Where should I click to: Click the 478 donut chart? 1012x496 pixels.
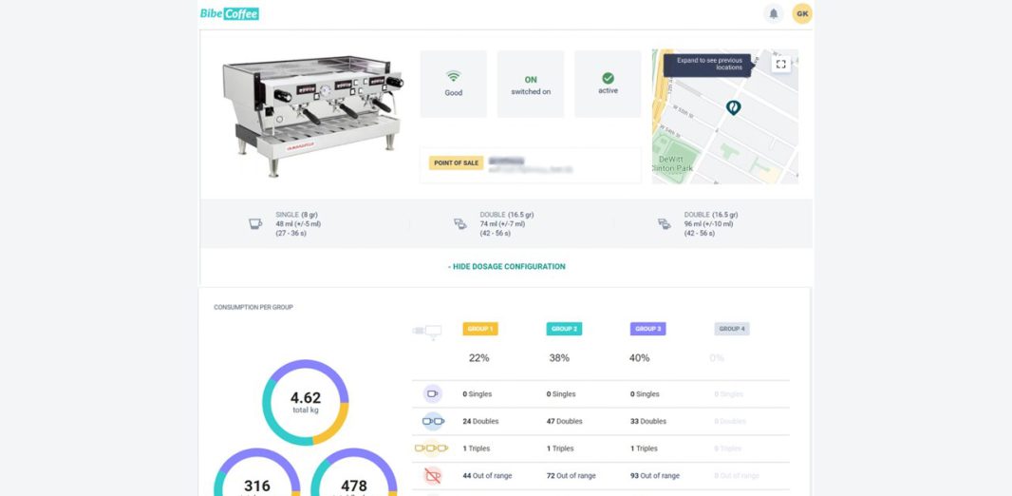pos(354,473)
